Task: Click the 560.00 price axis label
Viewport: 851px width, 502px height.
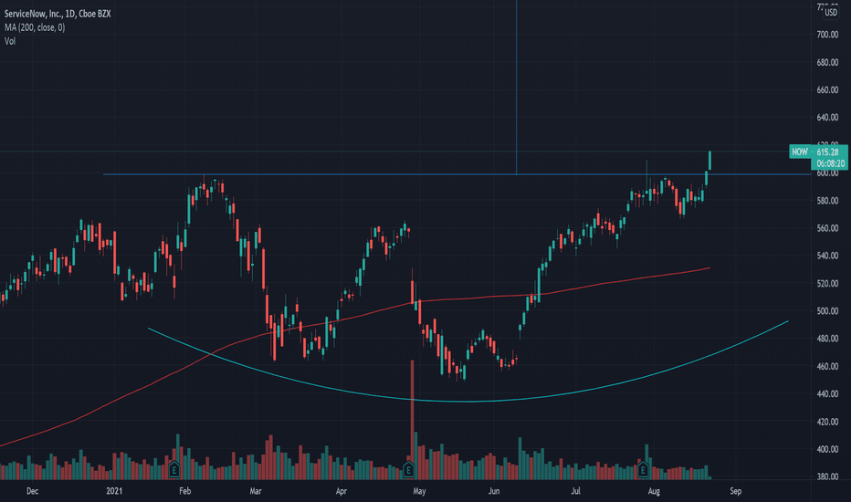Action: (827, 228)
